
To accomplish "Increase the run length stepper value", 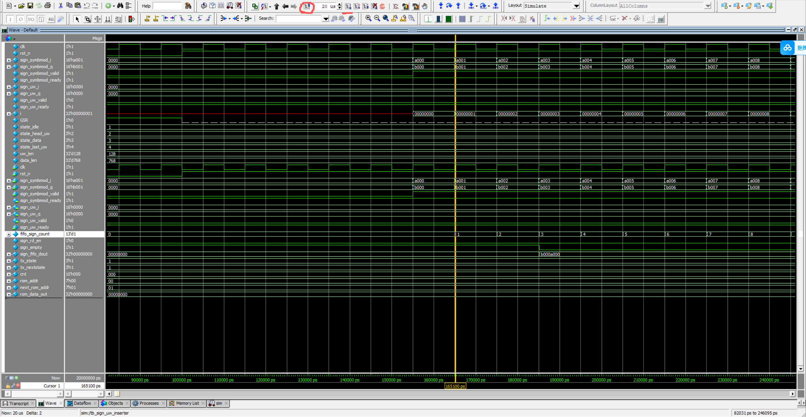I will 339,4.
